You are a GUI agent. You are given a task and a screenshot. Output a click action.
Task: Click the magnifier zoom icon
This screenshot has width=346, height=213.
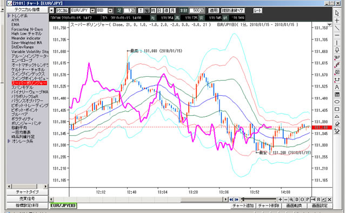point(291,199)
